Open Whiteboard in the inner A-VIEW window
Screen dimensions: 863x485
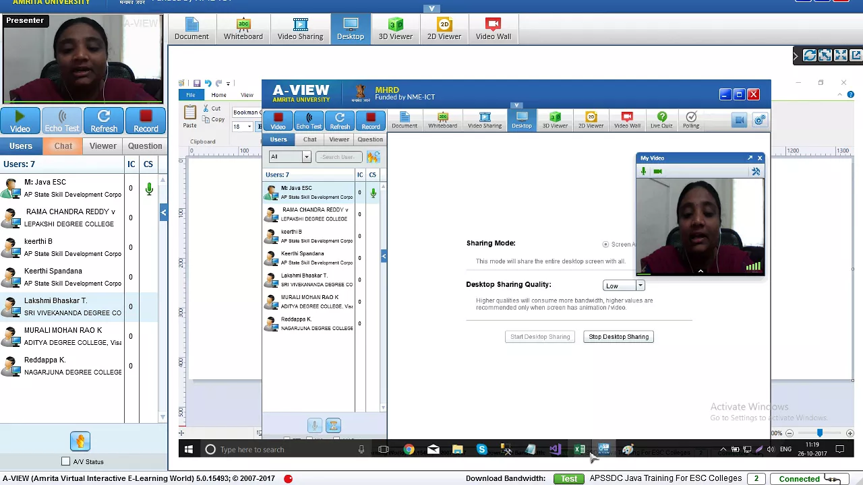point(442,120)
